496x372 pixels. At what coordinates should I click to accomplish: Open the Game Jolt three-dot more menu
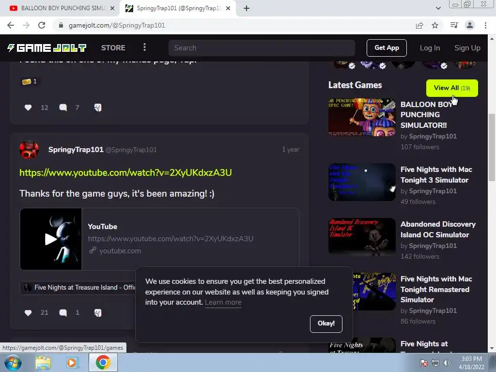(144, 47)
